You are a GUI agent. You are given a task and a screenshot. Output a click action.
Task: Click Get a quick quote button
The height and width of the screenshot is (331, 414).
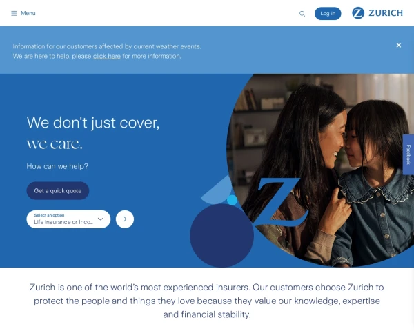(x=58, y=190)
